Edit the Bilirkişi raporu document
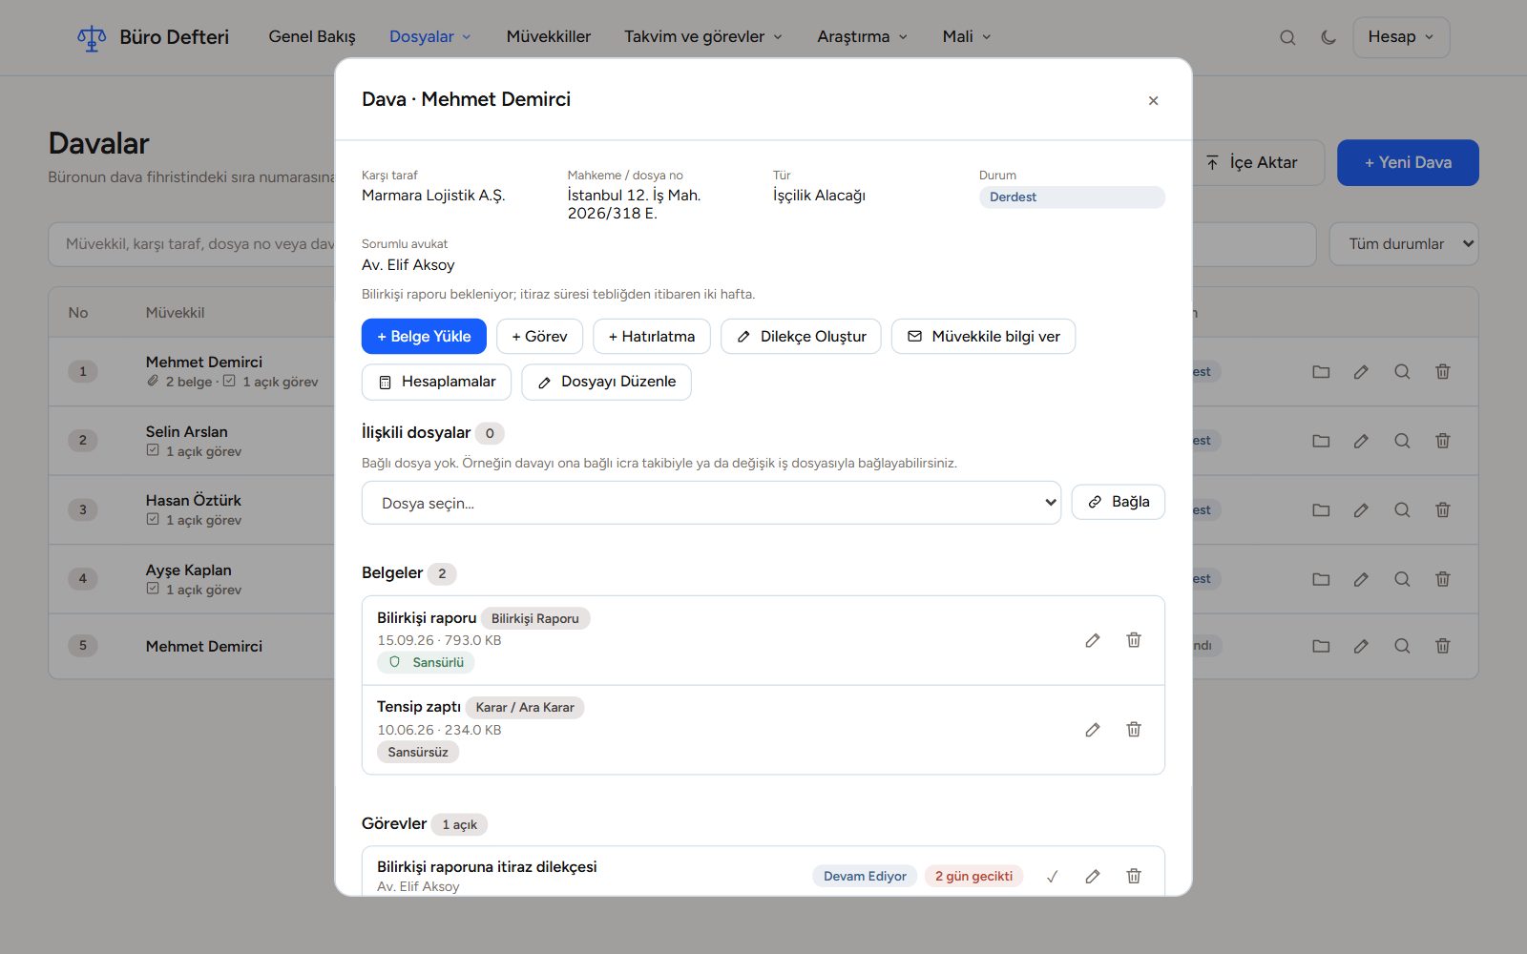 pyautogui.click(x=1093, y=640)
